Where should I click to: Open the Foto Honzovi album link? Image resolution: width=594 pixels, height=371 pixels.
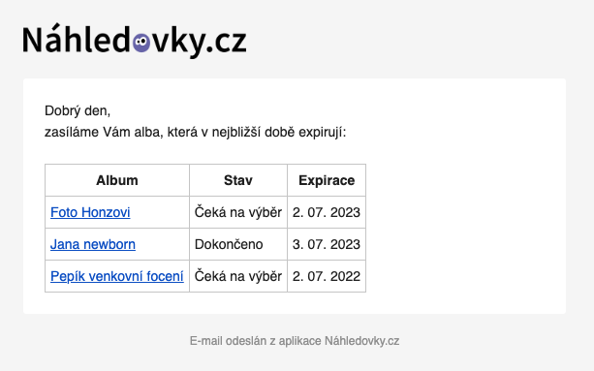pyautogui.click(x=90, y=212)
